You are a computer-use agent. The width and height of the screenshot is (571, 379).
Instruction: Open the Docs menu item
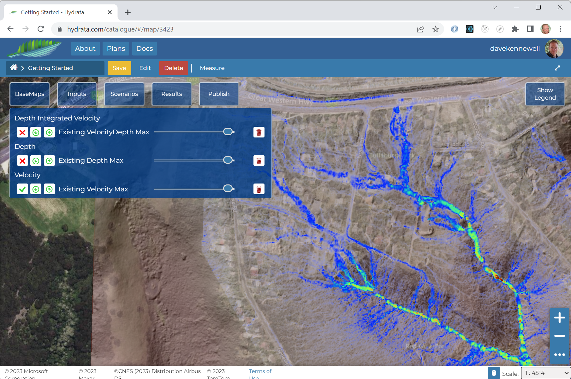pos(145,49)
